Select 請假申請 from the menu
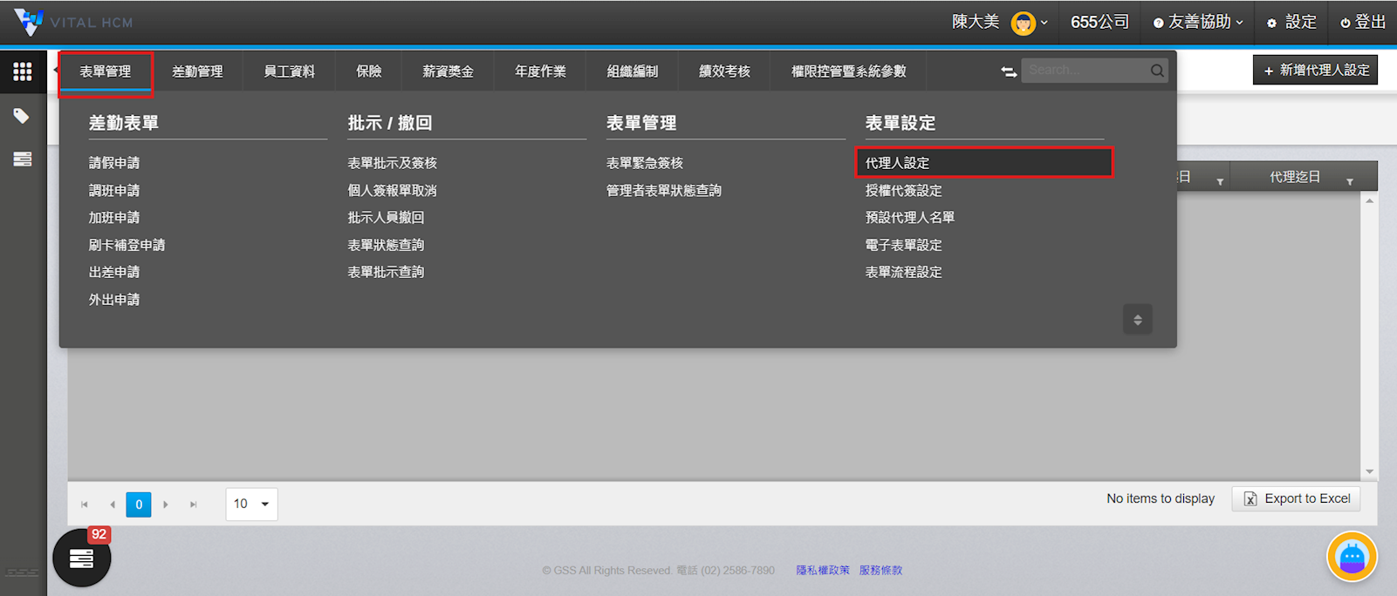Screen dimensions: 1397x596 pos(114,163)
